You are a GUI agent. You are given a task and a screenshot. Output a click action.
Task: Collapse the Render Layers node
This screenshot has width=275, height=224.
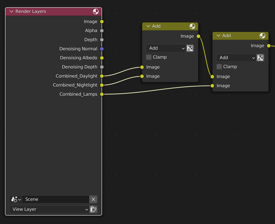click(11, 11)
